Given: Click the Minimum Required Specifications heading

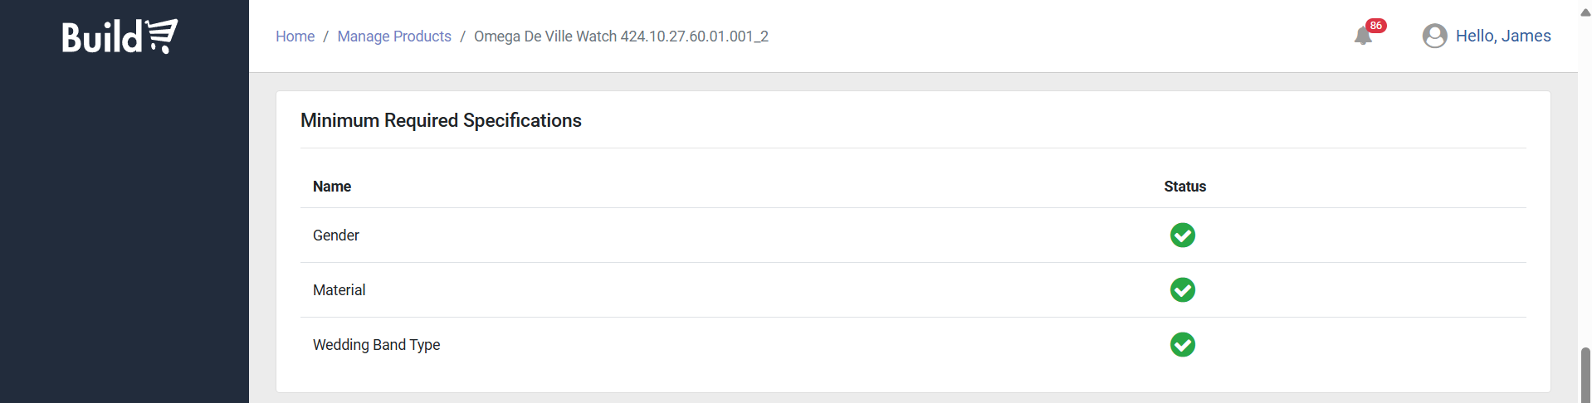Looking at the screenshot, I should [x=441, y=120].
